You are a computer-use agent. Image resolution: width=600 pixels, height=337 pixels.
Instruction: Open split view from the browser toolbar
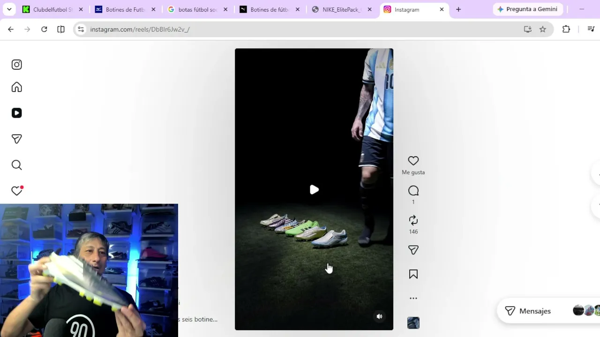pyautogui.click(x=61, y=29)
